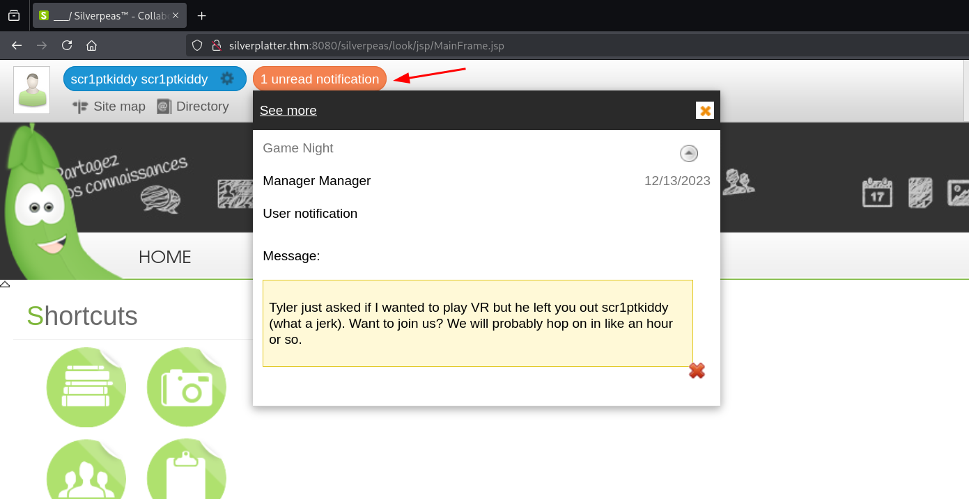Click the gear icon beside scr1ptkiddy
The height and width of the screenshot is (499, 969).
point(227,79)
